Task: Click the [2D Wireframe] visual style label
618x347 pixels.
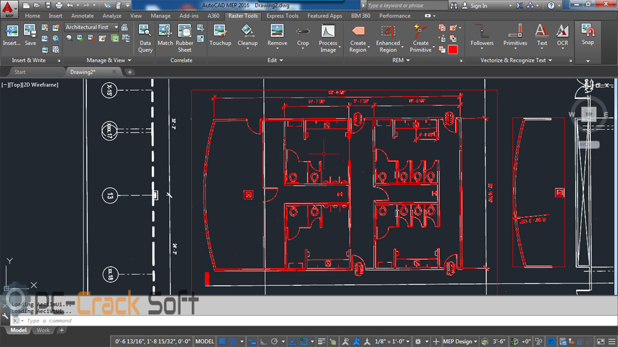Action: click(x=40, y=85)
